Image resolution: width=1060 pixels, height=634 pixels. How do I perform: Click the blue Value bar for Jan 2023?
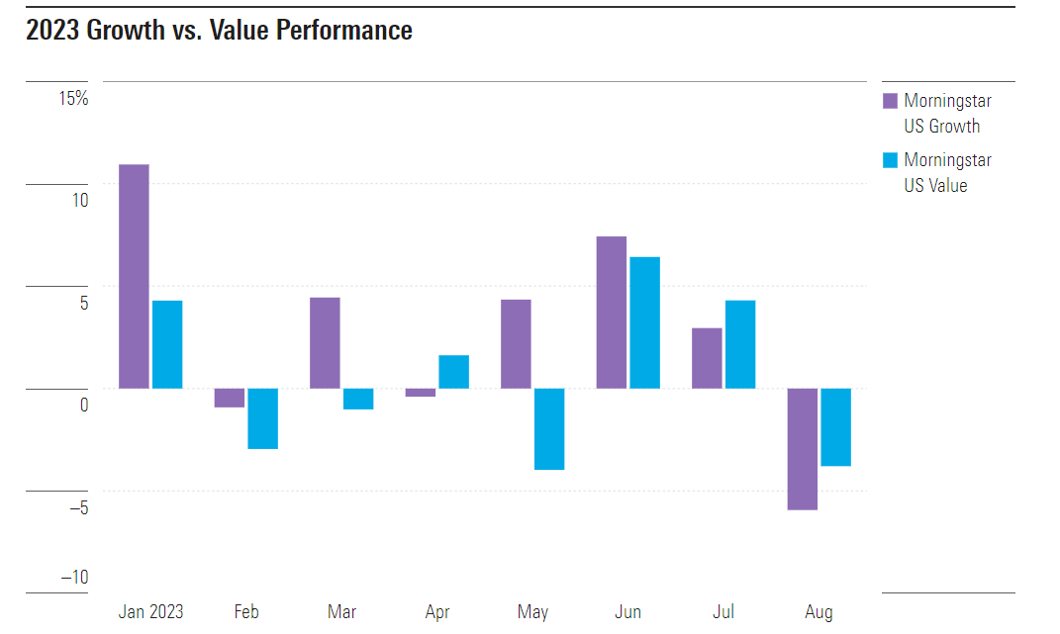[x=167, y=344]
